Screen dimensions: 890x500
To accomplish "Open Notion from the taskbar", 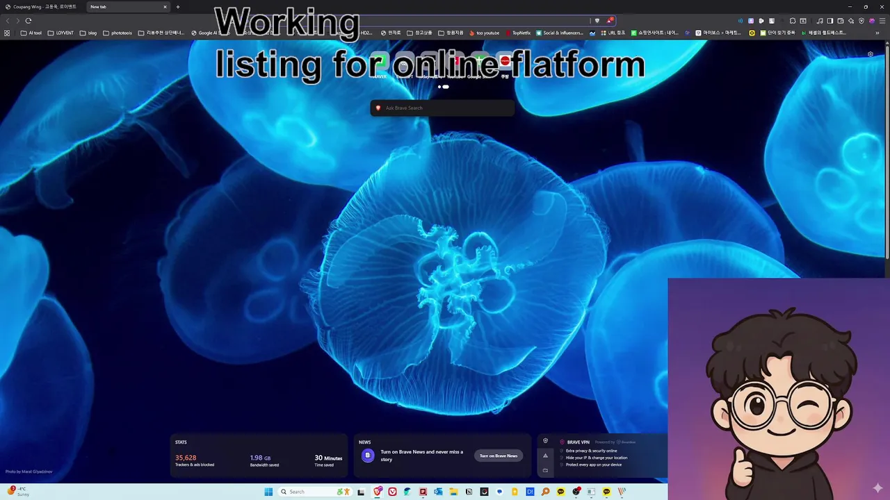I will [469, 492].
